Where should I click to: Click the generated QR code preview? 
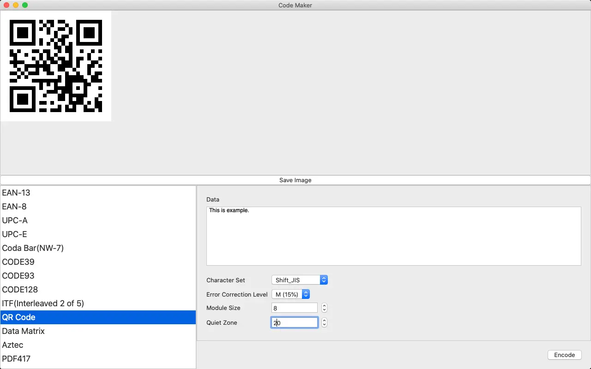coord(55,65)
